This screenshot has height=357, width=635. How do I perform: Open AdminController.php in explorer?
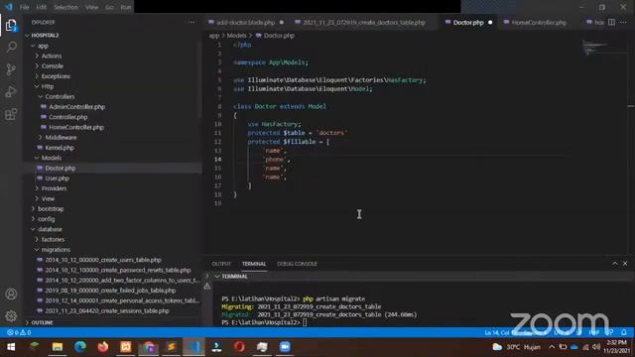pyautogui.click(x=76, y=107)
